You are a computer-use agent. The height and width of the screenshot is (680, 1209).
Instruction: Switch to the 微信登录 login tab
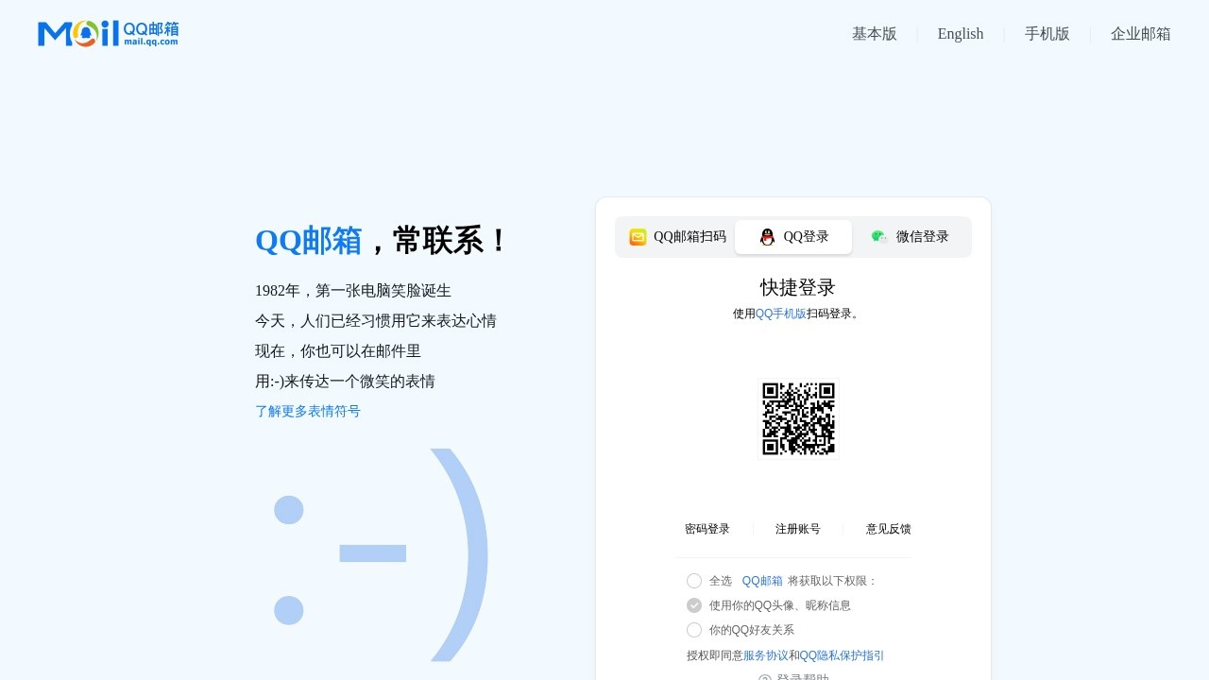pyautogui.click(x=922, y=236)
